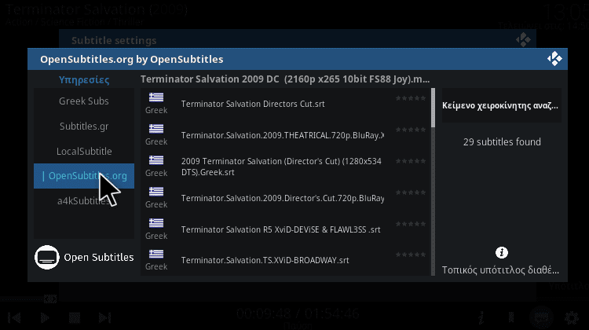Click the stop button in player controls
The width and height of the screenshot is (589, 330).
[x=75, y=318]
